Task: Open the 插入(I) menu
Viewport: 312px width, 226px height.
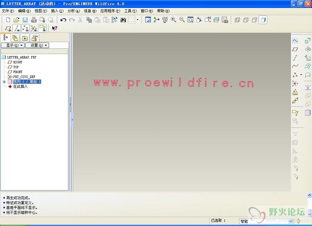Action: point(57,11)
